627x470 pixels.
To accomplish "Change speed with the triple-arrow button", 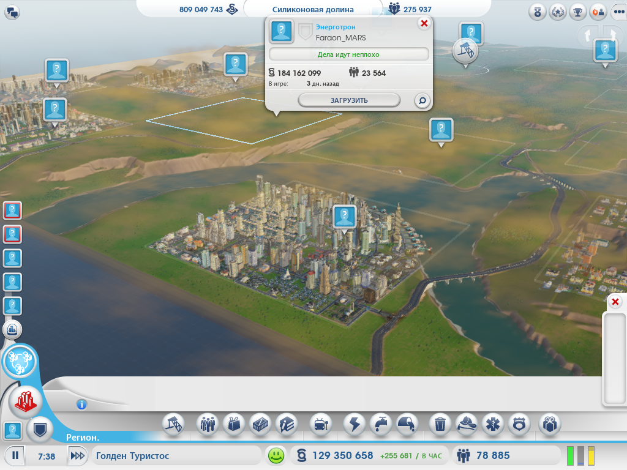I will (77, 455).
